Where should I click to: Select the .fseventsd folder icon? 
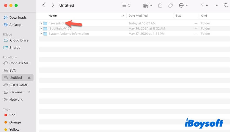coord(45,23)
